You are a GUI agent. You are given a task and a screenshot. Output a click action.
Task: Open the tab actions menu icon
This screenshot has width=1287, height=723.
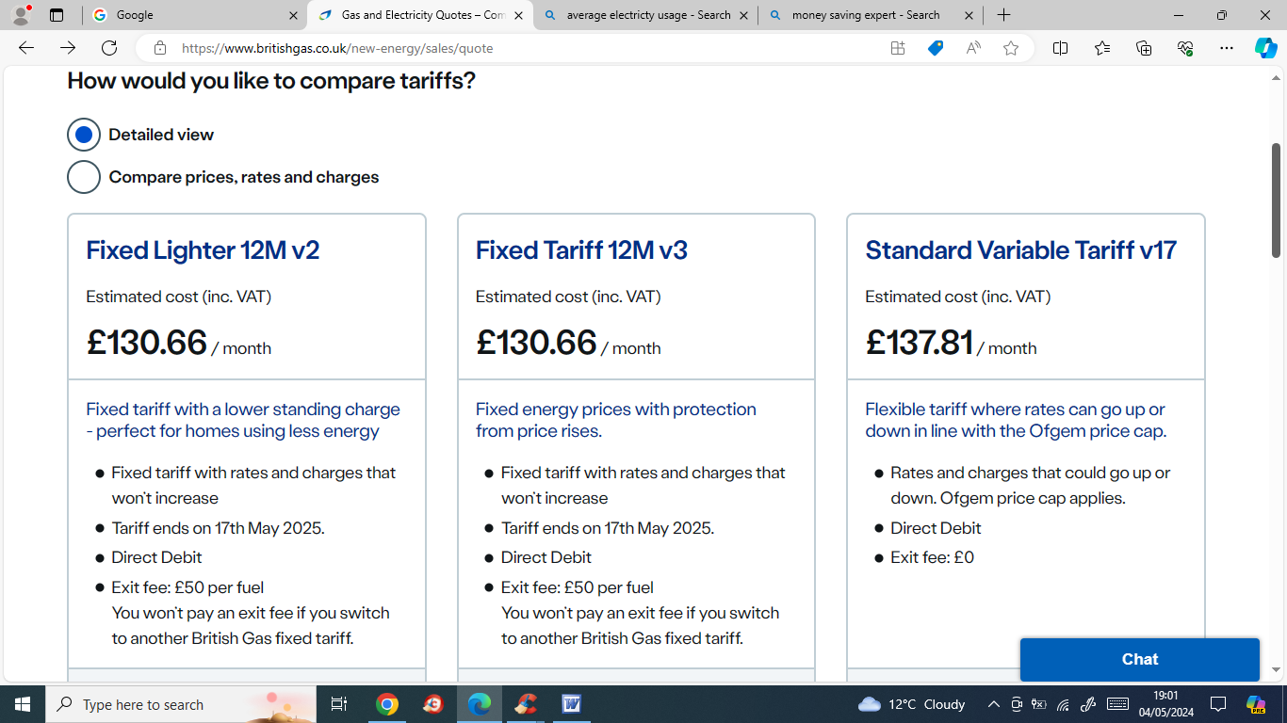click(x=56, y=15)
